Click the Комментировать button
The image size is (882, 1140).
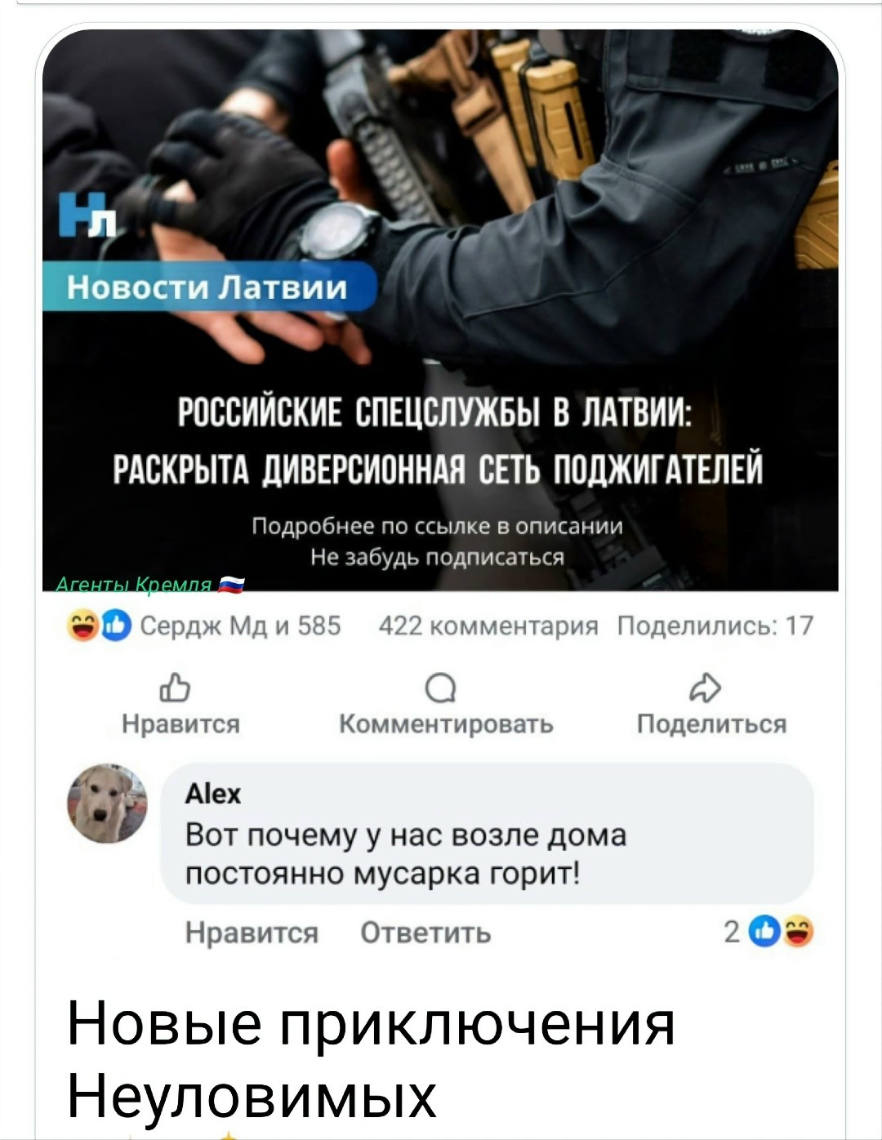point(446,724)
